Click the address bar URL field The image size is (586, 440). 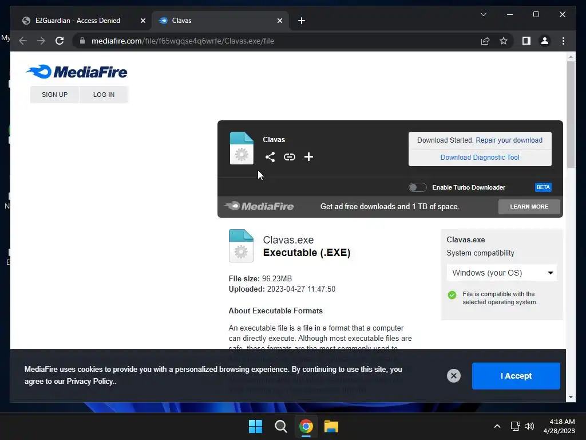pos(276,41)
